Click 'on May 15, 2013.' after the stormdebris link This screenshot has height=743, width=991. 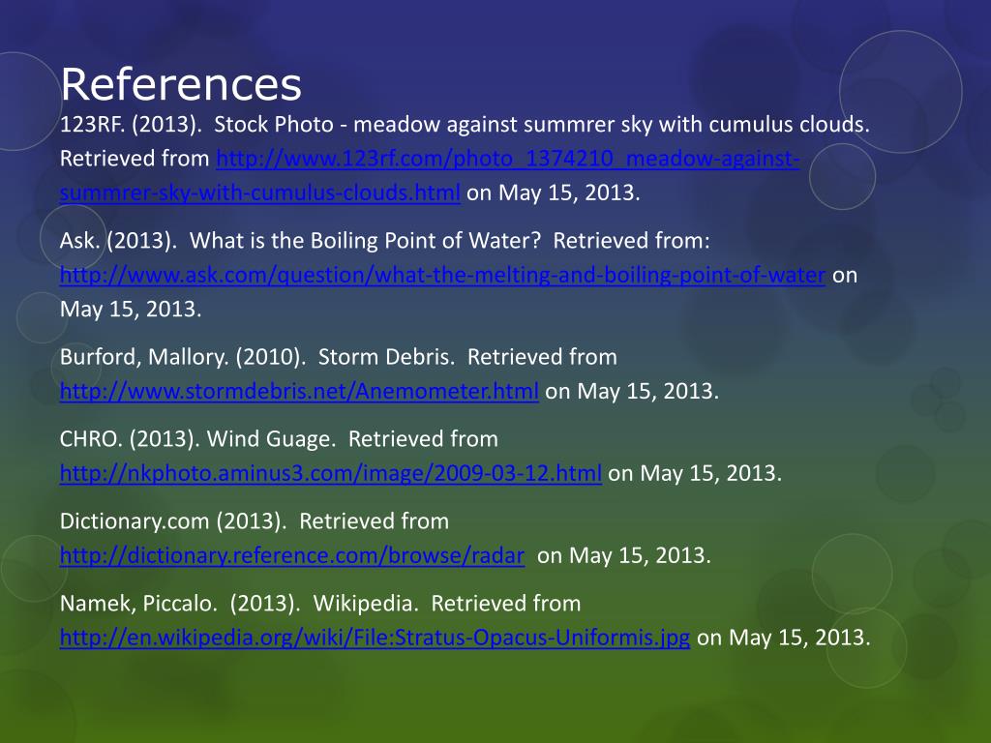[x=632, y=391]
